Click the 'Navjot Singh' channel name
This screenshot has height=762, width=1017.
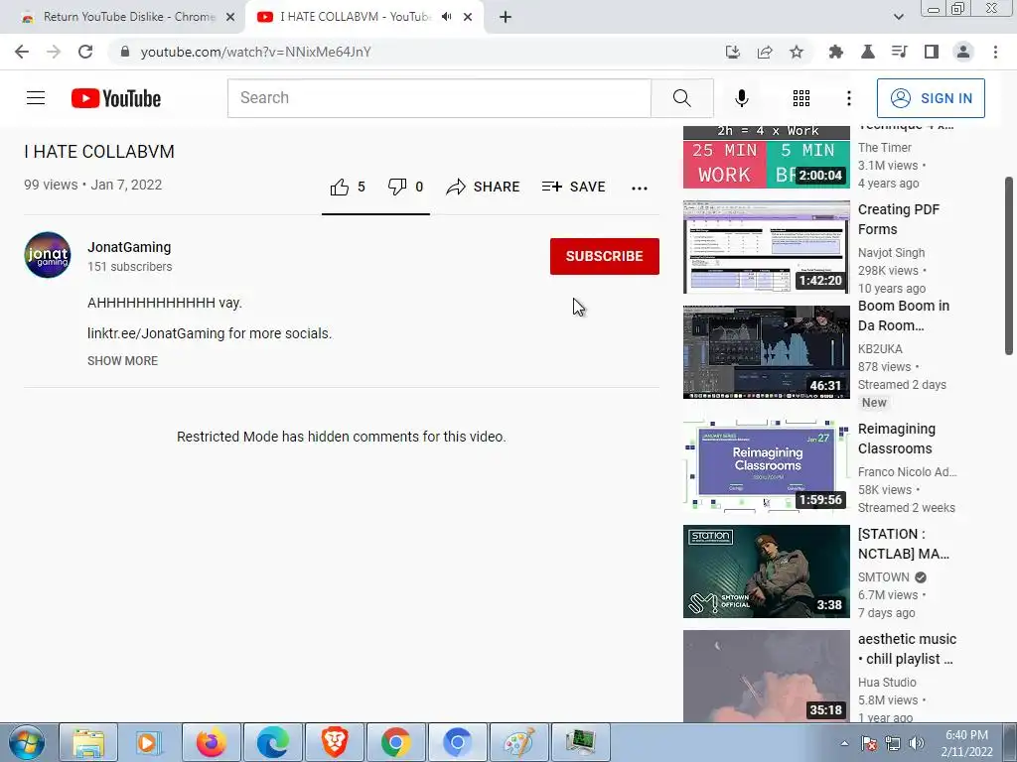tap(891, 253)
